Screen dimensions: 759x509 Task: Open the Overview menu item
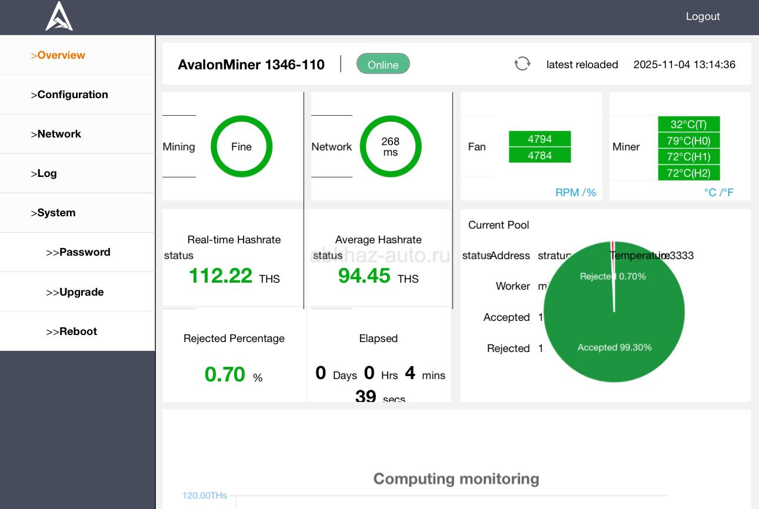tap(61, 55)
